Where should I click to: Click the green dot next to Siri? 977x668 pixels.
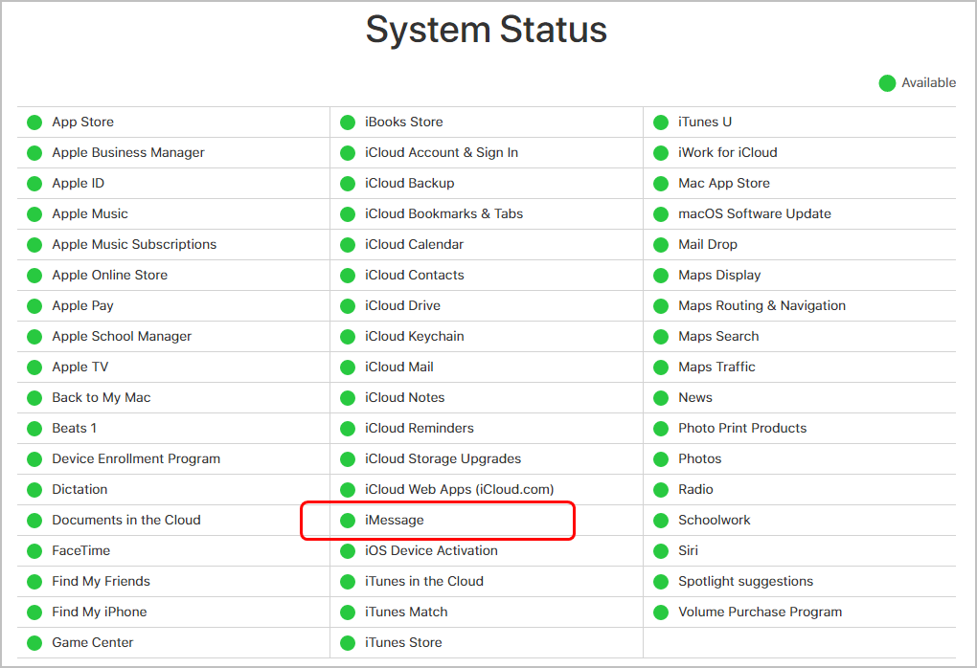[661, 551]
